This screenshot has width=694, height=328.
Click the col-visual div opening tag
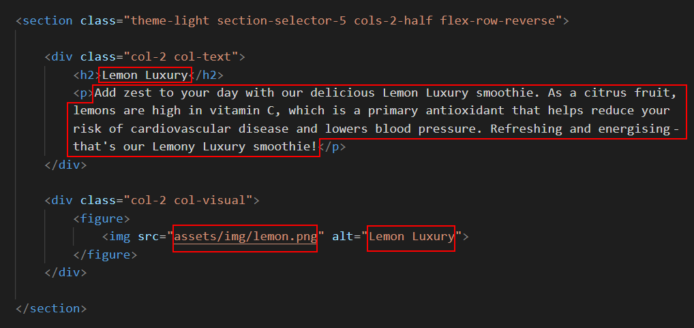coord(152,201)
